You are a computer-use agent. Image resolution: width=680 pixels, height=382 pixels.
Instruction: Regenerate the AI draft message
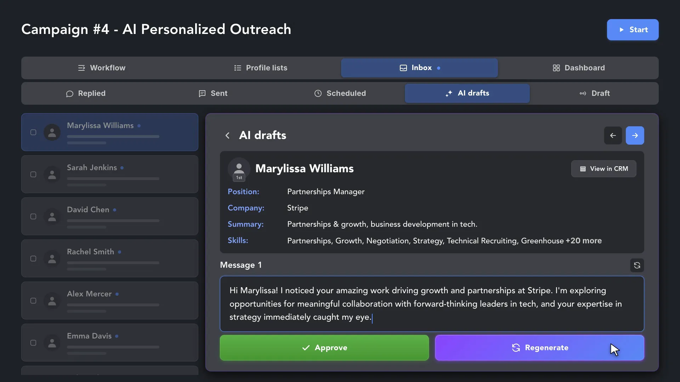[x=540, y=348]
